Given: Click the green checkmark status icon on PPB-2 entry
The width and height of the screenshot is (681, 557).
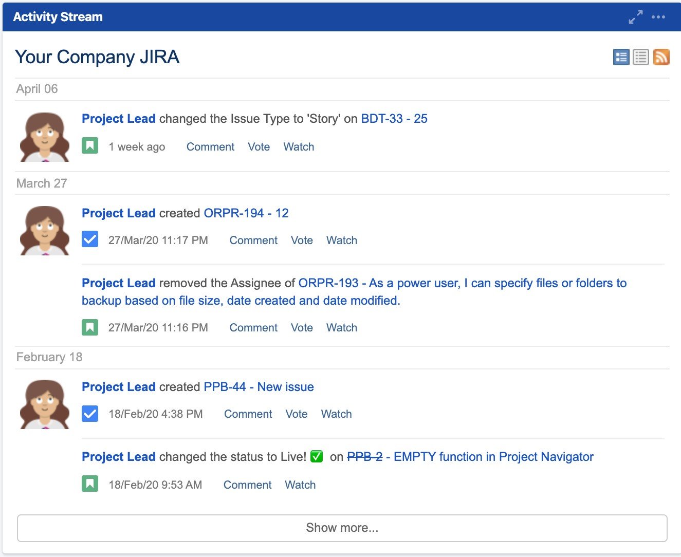Looking at the screenshot, I should click(x=317, y=456).
